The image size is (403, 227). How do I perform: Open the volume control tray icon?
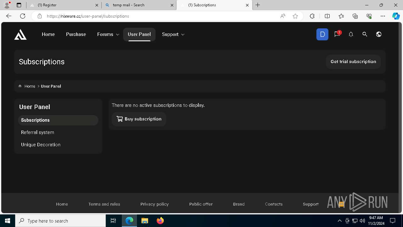362,221
